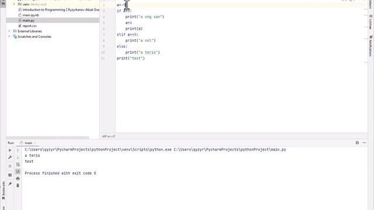
Task: Open the Project tool window sidebar icon
Action: (3, 3)
